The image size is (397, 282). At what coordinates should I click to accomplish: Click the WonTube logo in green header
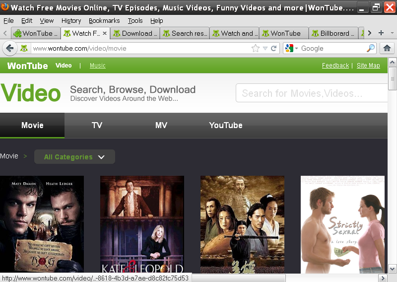[27, 66]
